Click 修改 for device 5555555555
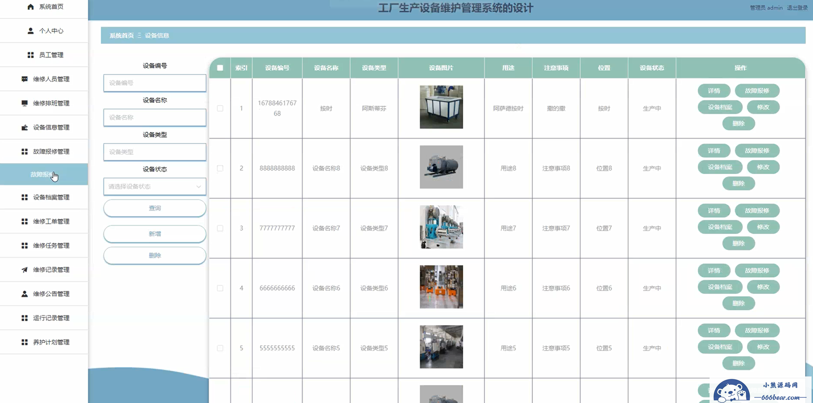 point(763,347)
